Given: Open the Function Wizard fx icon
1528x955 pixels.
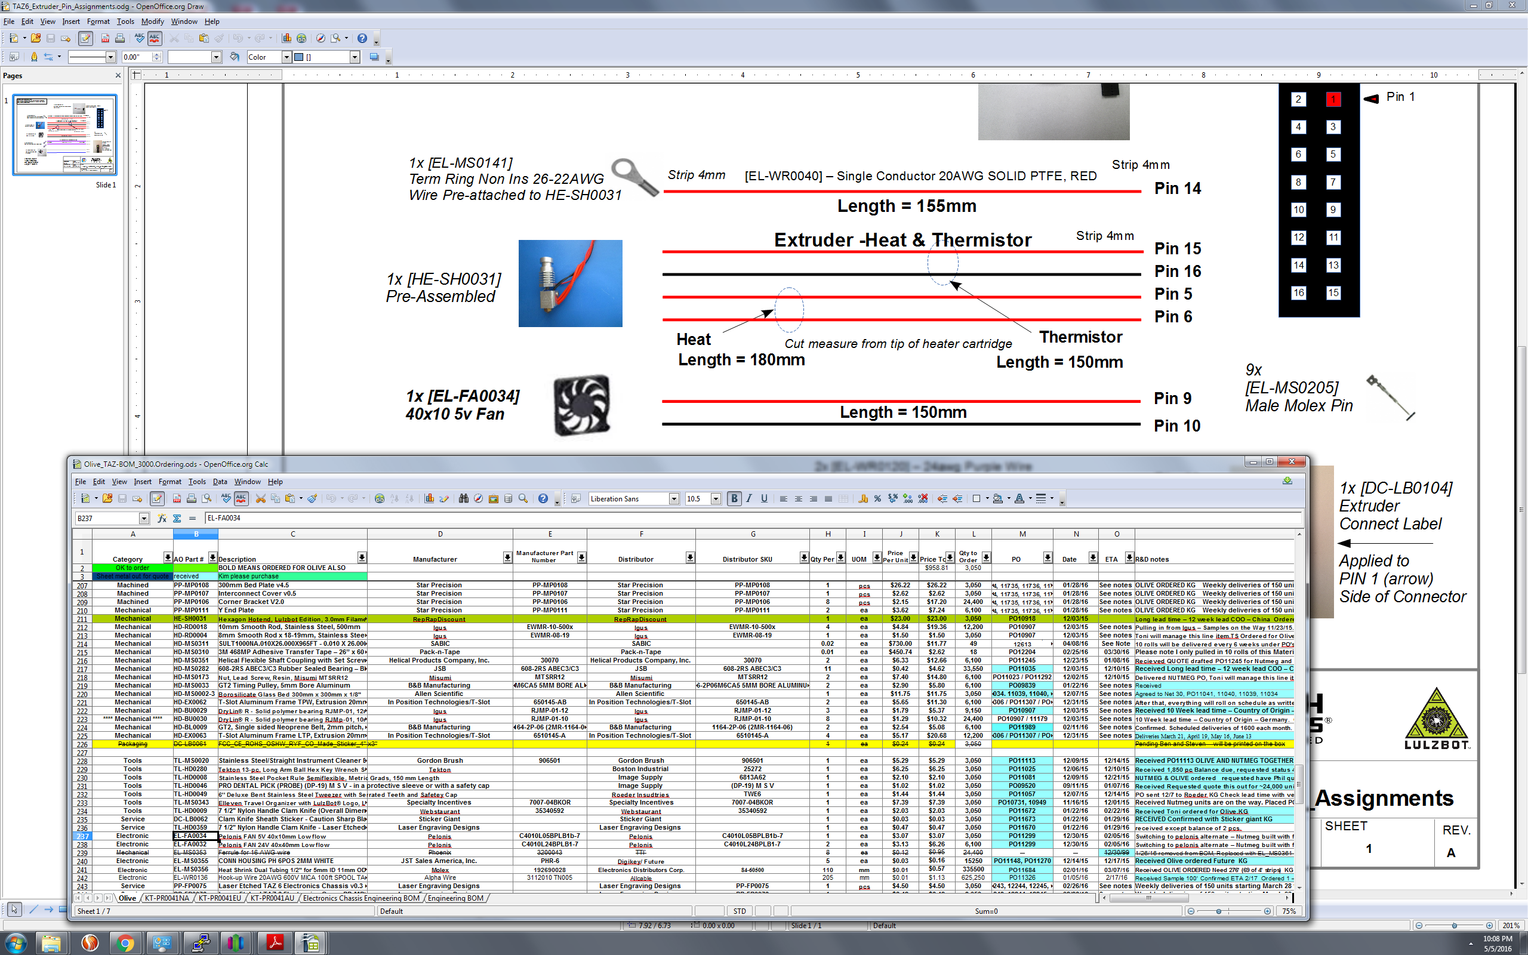Looking at the screenshot, I should [162, 519].
